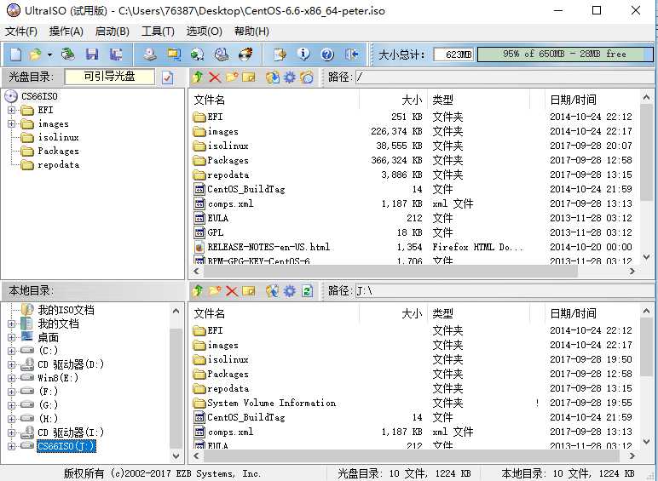Click gear Properties icon in ISO pane toolbar
Image resolution: width=658 pixels, height=481 pixels.
[x=290, y=77]
